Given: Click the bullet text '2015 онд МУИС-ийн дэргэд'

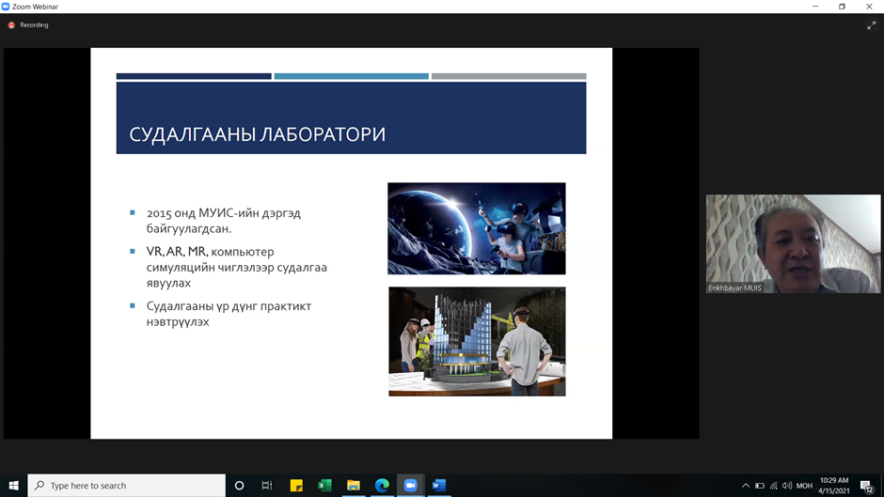Looking at the screenshot, I should click(x=224, y=213).
